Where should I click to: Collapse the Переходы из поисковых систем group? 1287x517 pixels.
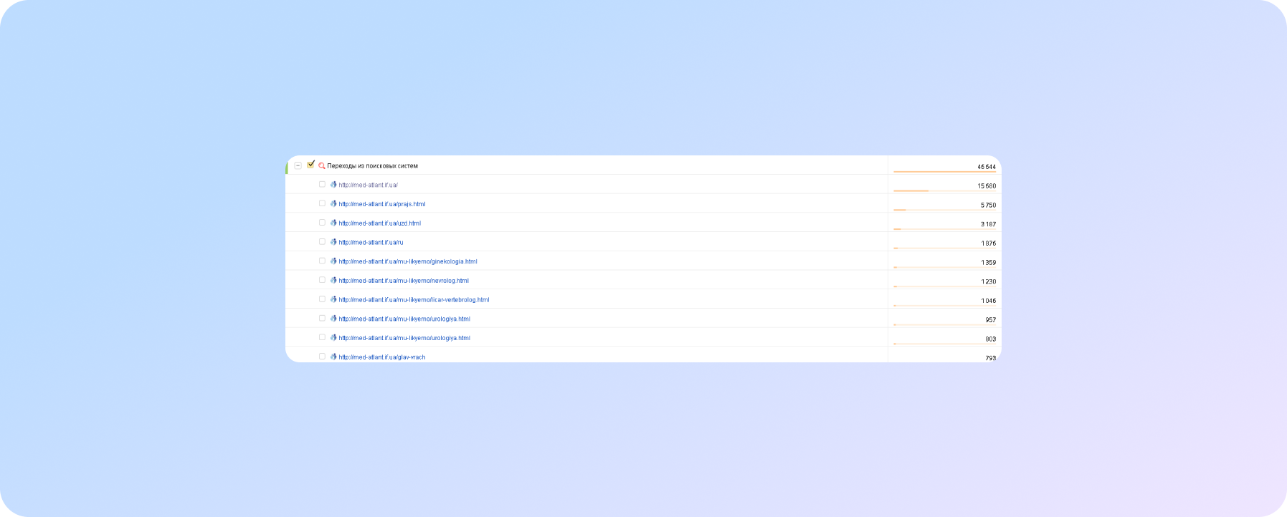coord(298,165)
